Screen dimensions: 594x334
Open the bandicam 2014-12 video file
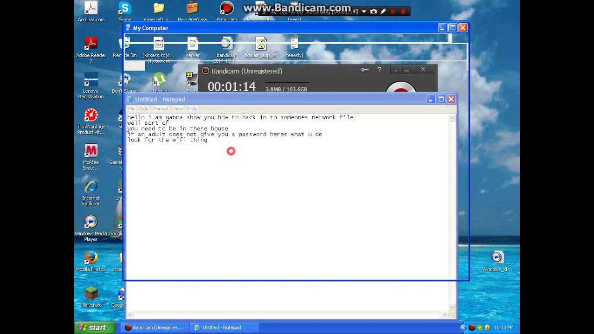click(226, 50)
